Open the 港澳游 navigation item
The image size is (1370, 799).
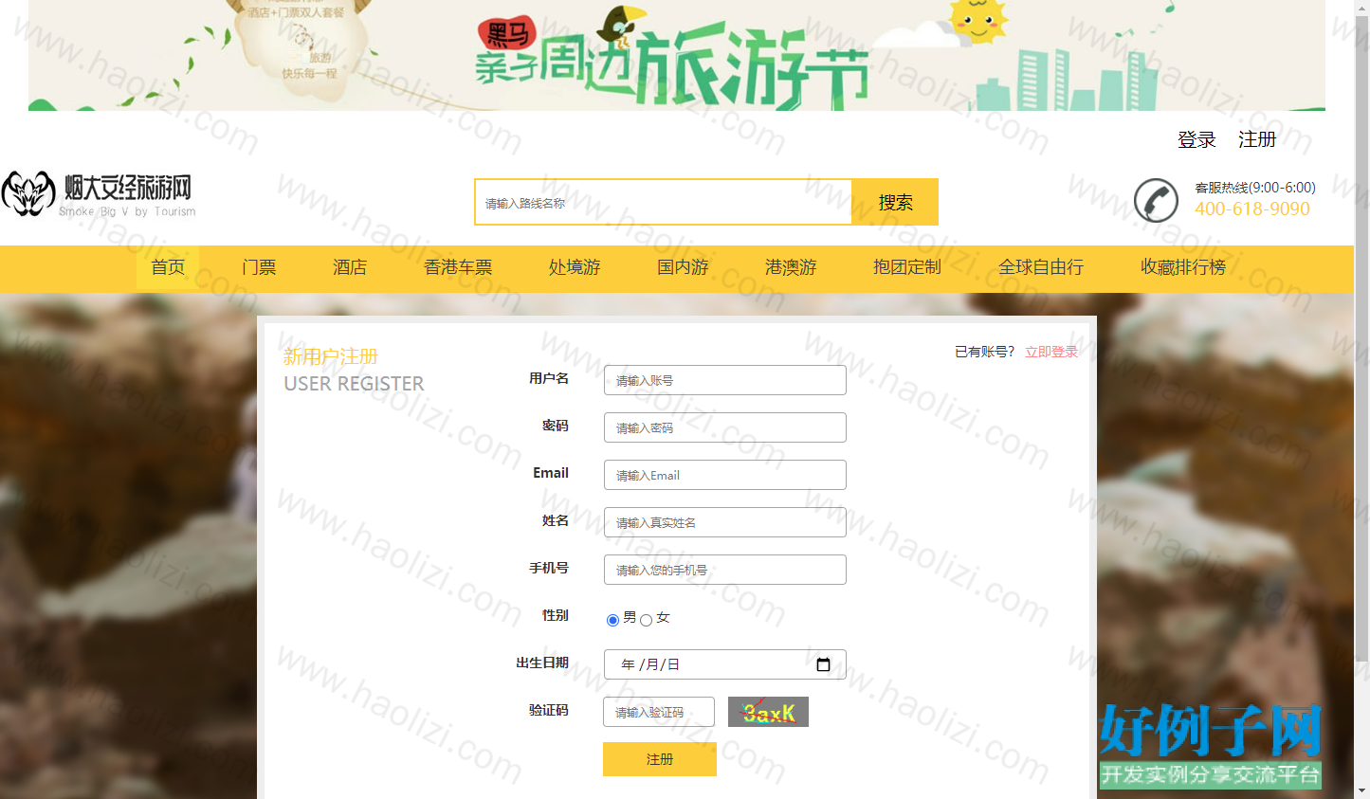pos(791,267)
